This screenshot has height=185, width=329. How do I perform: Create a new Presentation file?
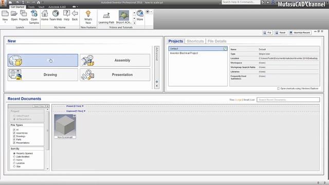coord(115,75)
